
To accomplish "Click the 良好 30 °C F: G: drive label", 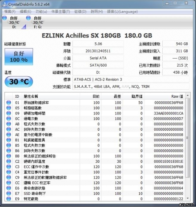I will tap(38, 22).
